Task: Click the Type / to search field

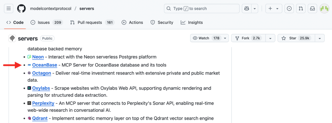Action: point(202,9)
